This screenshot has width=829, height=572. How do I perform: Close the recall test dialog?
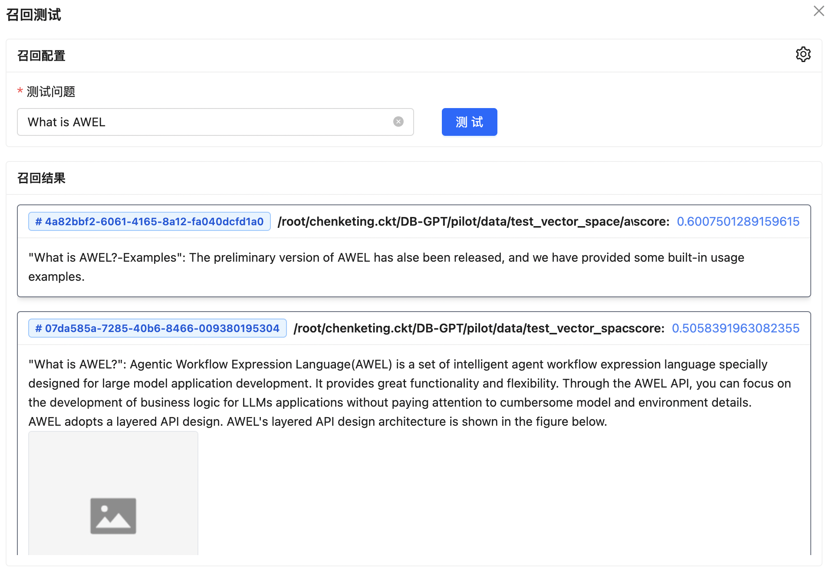point(819,11)
